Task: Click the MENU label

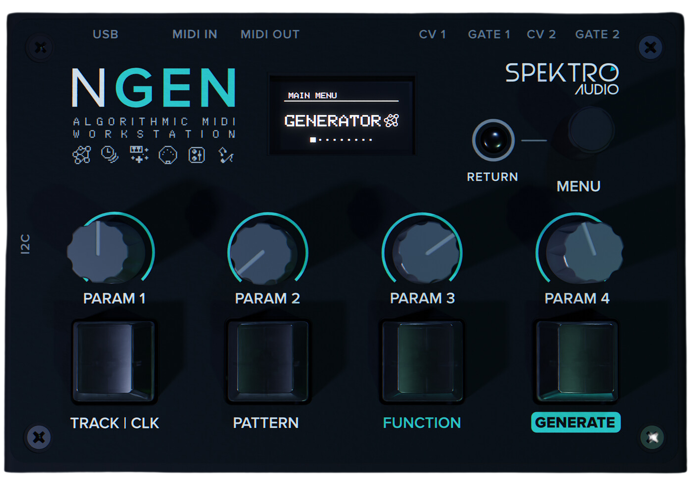Action: click(x=578, y=186)
